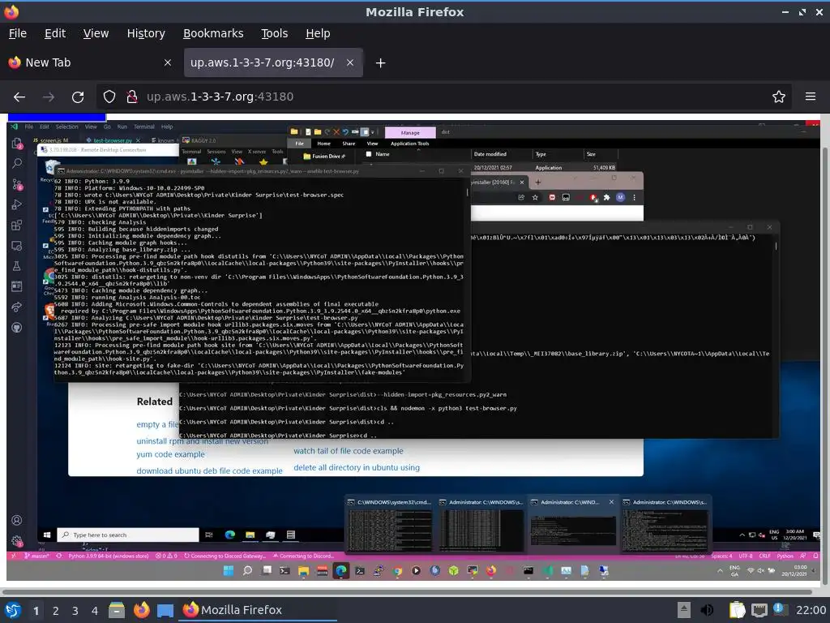This screenshot has width=830, height=623.
Task: Click Explorer Manage ribbon tab
Action: click(410, 132)
